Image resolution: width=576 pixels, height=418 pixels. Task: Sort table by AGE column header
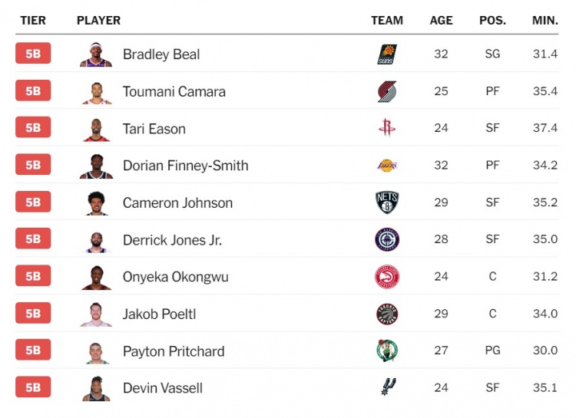point(441,21)
